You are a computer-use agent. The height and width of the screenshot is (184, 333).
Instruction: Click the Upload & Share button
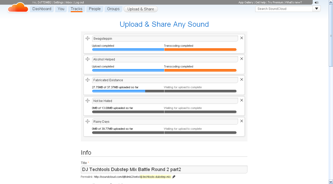pyautogui.click(x=141, y=9)
